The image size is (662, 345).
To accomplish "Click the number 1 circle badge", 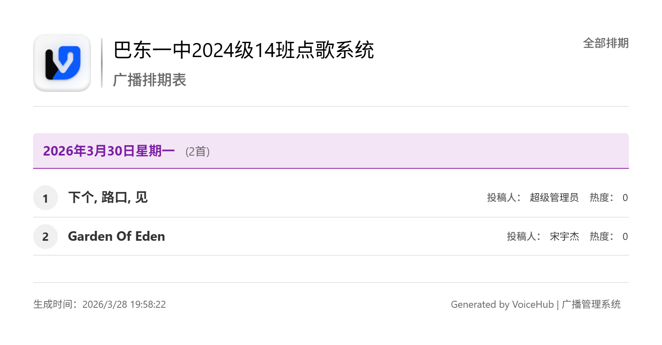I will coord(46,198).
